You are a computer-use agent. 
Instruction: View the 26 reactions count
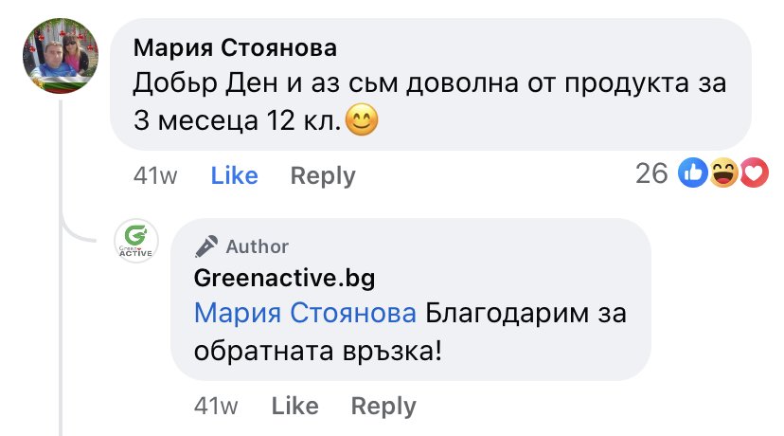pyautogui.click(x=651, y=173)
